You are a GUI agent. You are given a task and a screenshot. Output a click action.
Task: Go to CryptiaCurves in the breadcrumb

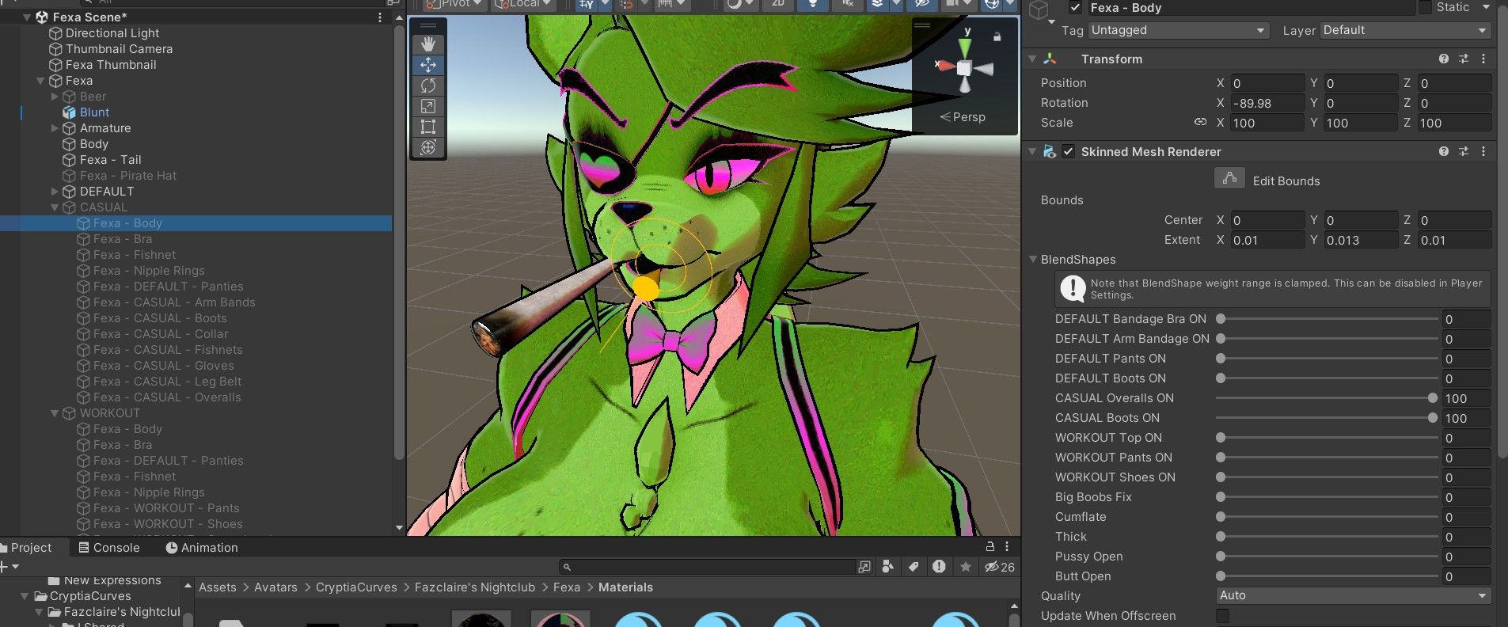356,587
